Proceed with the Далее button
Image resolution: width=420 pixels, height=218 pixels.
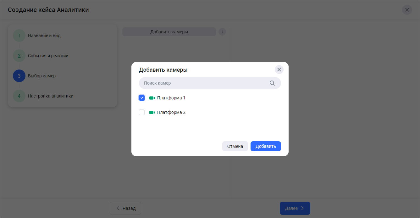[x=295, y=208]
